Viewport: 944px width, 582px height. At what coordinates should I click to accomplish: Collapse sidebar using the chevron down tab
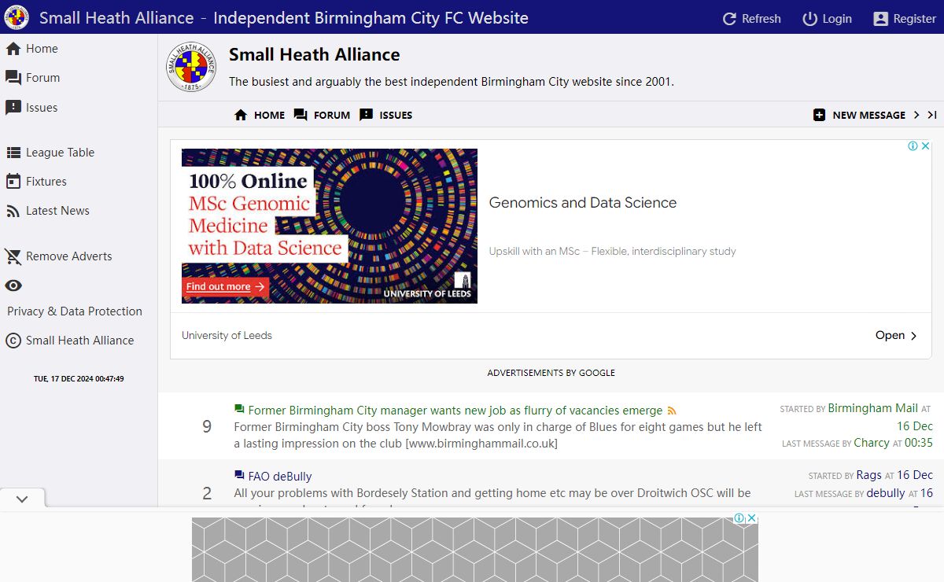point(22,499)
